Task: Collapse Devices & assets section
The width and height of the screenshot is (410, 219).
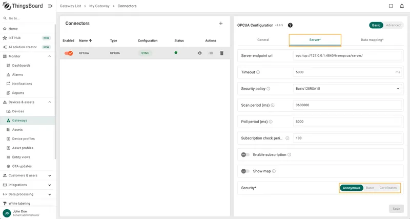Action: pos(50,102)
